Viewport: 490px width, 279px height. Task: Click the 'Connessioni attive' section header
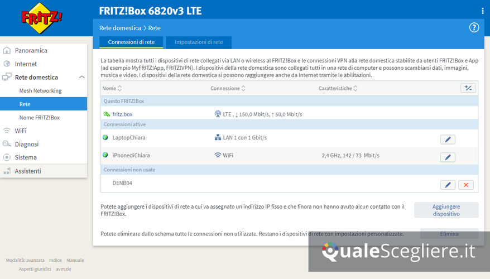[x=290, y=124]
